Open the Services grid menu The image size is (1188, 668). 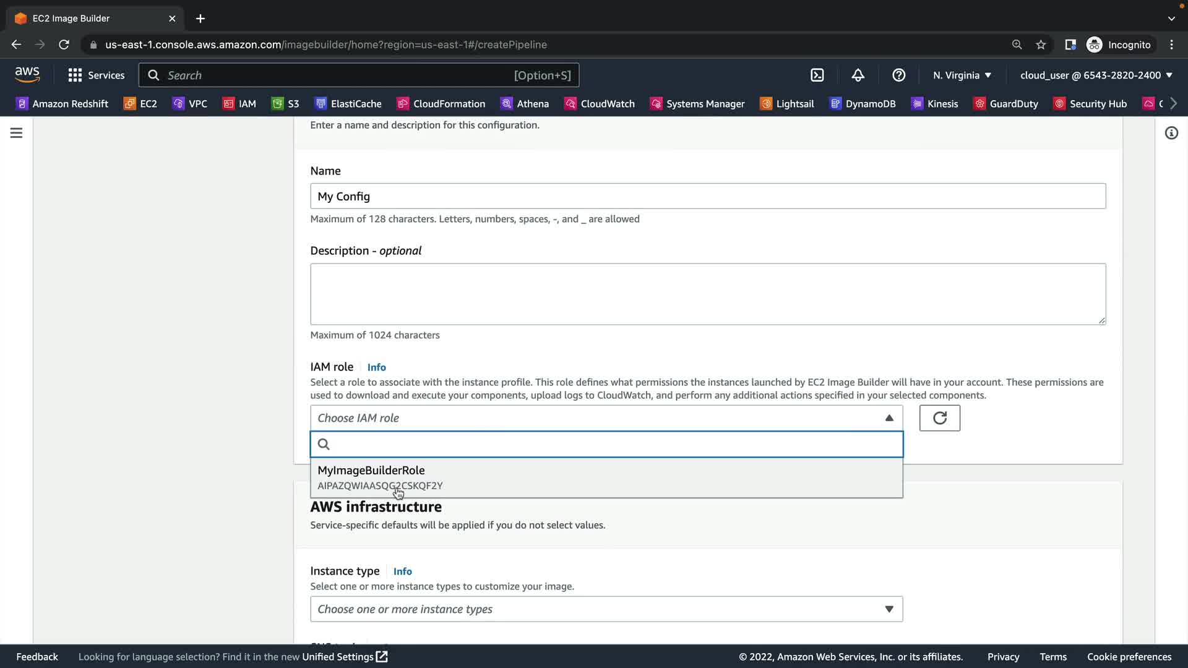click(x=96, y=75)
